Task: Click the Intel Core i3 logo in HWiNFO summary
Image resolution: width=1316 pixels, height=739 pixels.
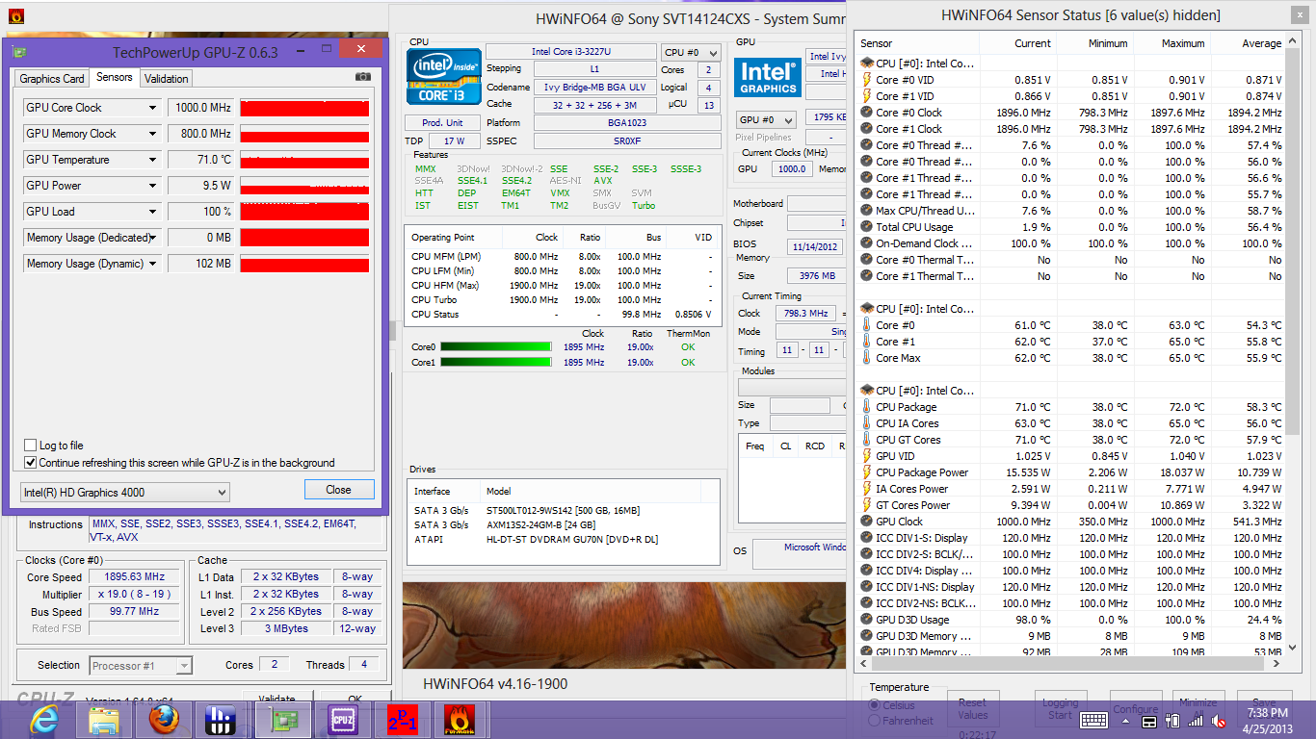Action: [x=444, y=76]
